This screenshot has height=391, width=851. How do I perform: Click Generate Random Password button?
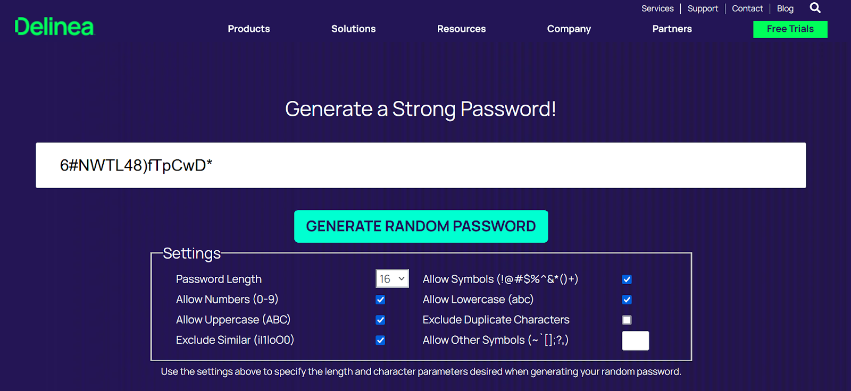(421, 226)
